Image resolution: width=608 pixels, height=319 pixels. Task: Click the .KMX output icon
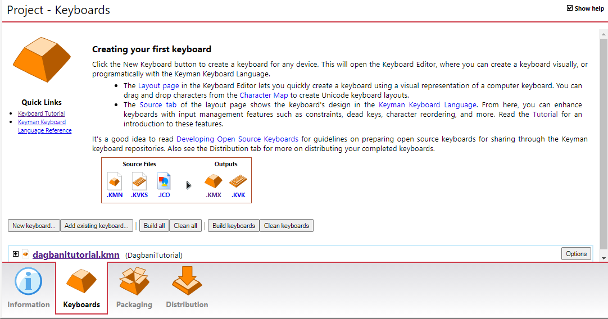coord(214,181)
